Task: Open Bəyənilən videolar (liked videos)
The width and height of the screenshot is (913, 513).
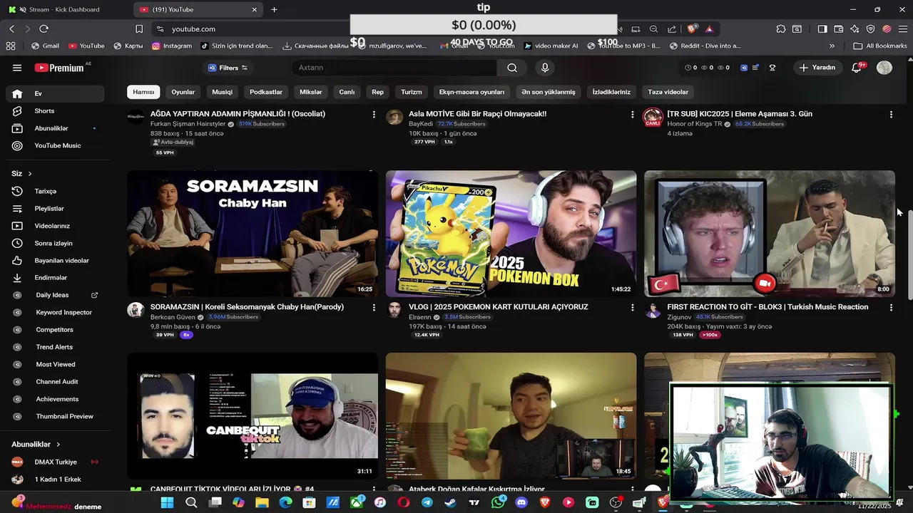Action: pos(56,261)
